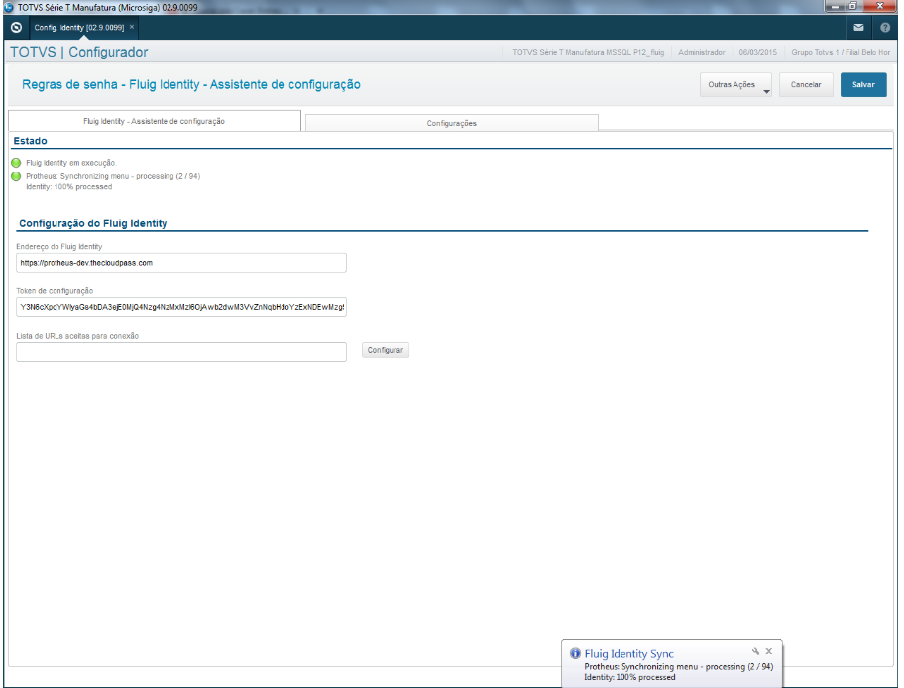904x688 pixels.
Task: Click the Cancelar button
Action: coord(806,85)
